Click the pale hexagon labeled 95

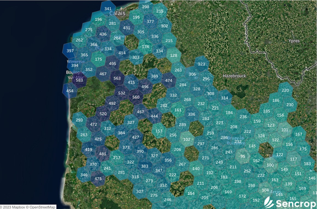click(x=243, y=156)
